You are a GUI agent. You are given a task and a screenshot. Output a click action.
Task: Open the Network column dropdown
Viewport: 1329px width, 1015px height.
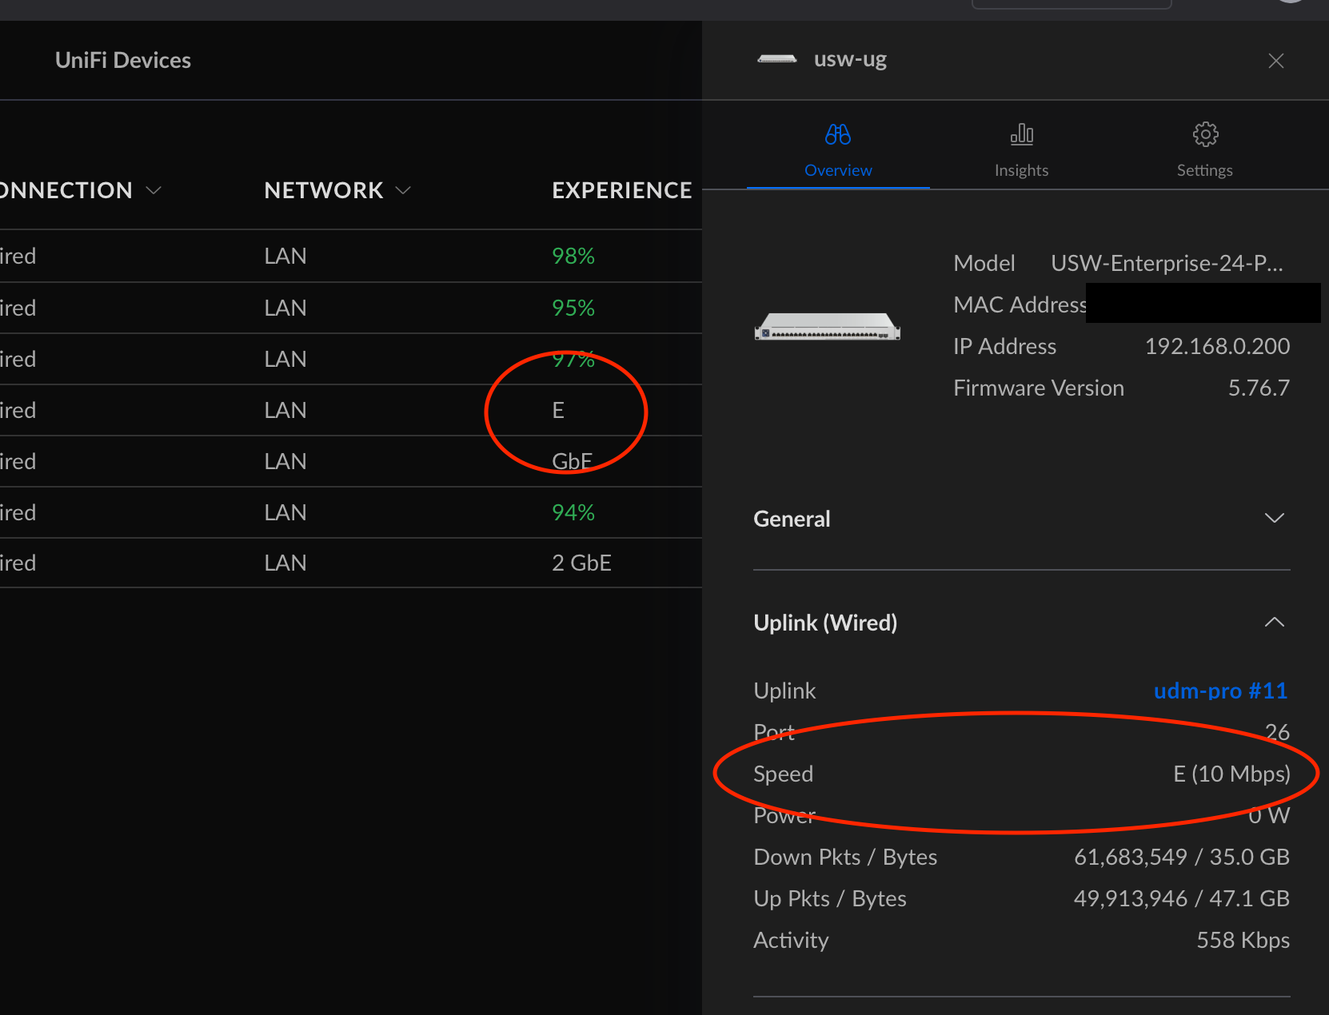403,190
